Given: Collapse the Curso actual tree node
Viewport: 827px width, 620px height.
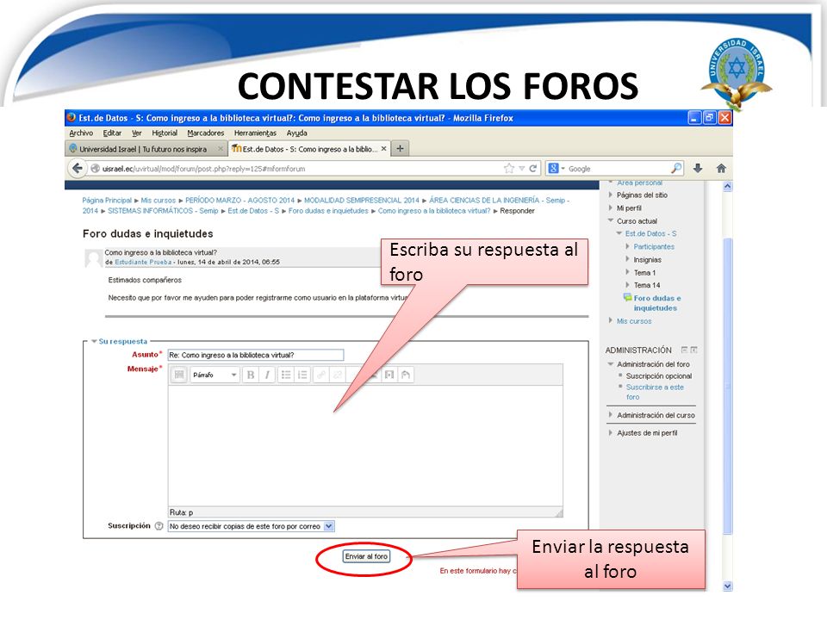Looking at the screenshot, I should tap(611, 220).
